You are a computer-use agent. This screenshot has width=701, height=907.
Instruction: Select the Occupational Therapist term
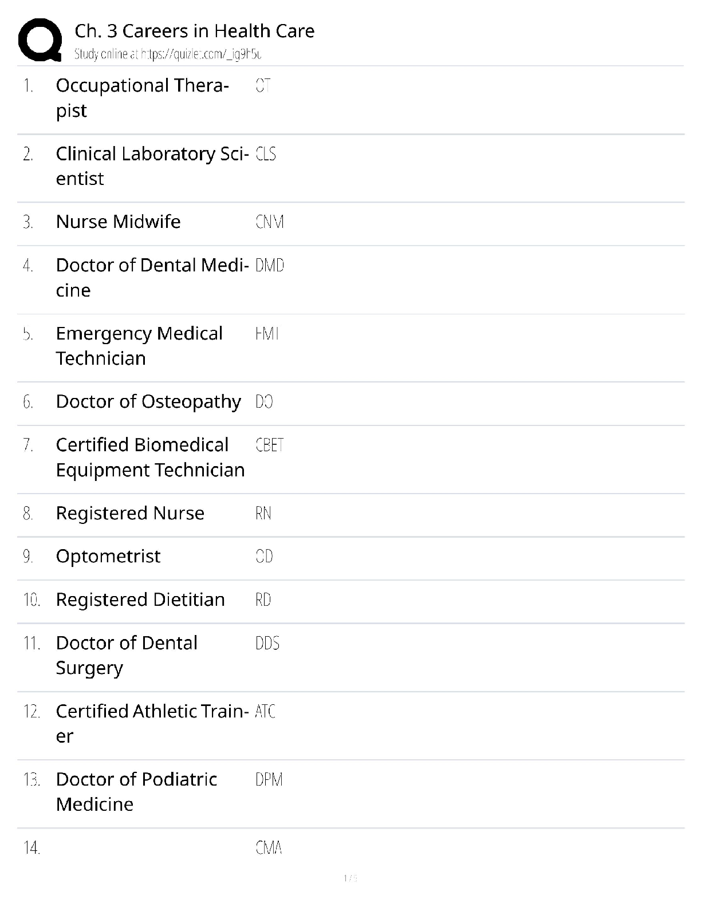tap(142, 98)
